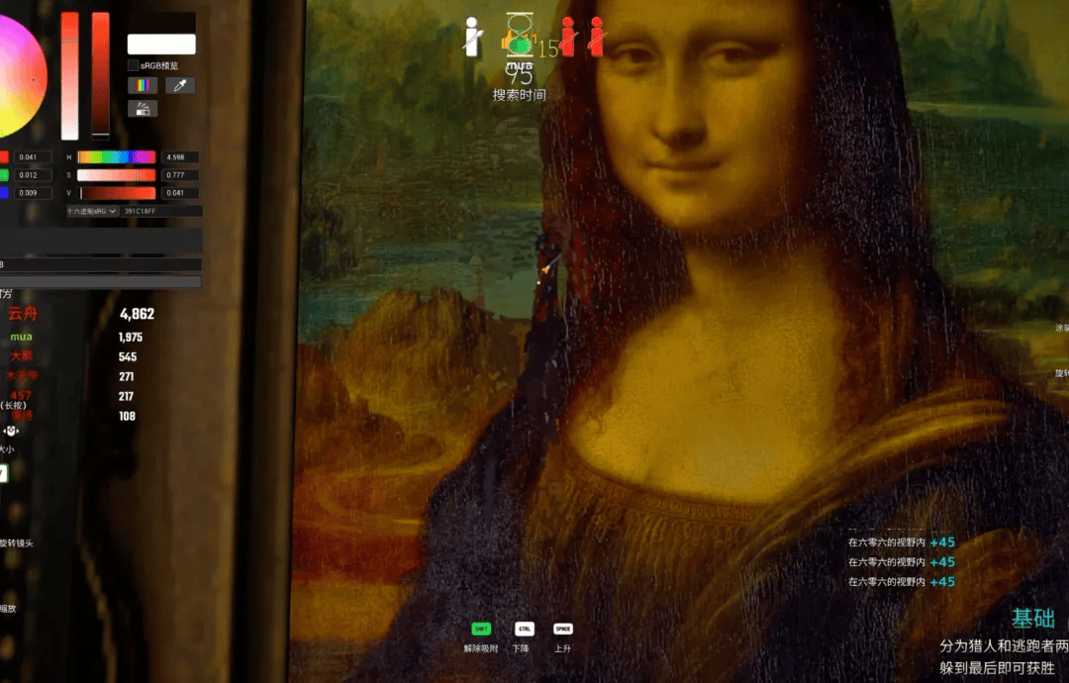This screenshot has width=1069, height=683.
Task: Open the color theme swatches button
Action: point(143,108)
